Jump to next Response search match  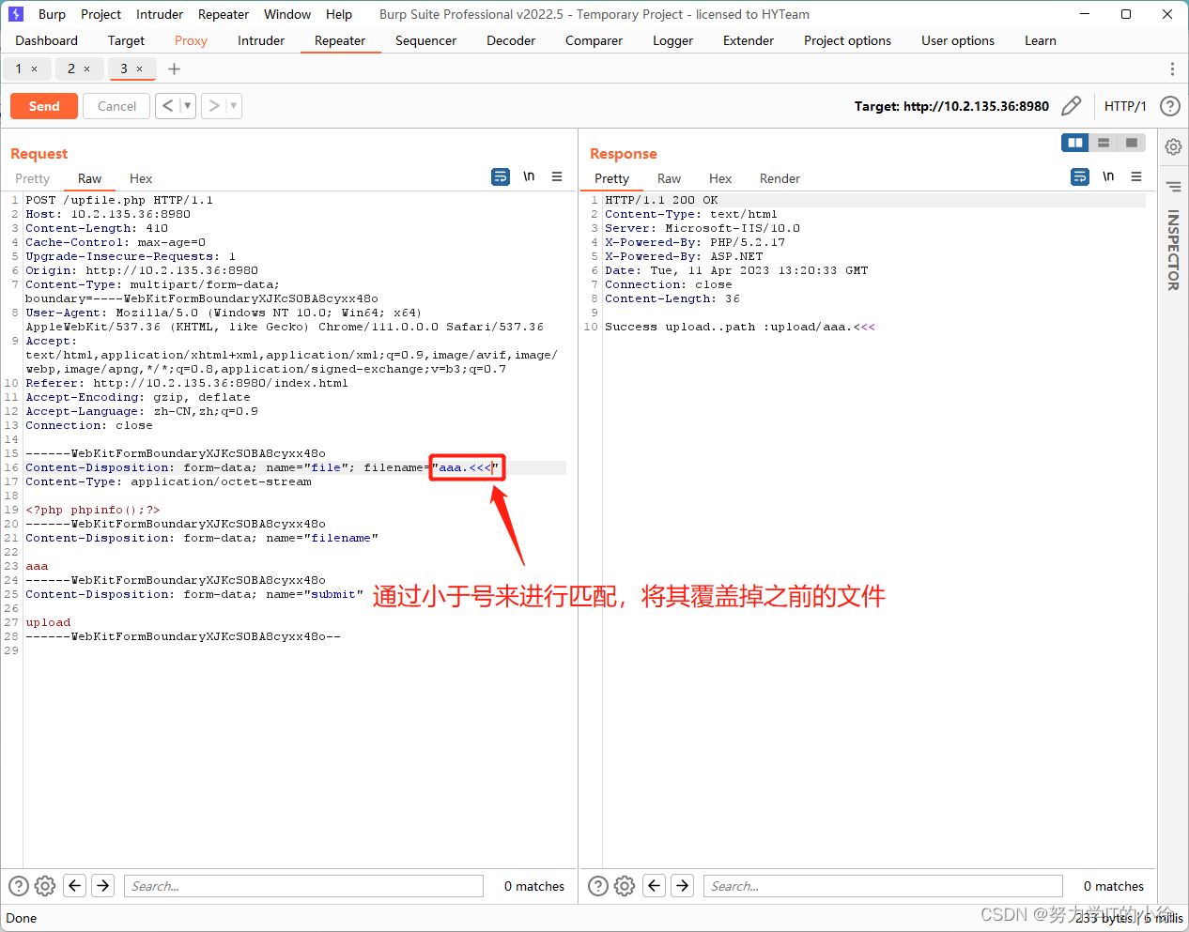pyautogui.click(x=683, y=885)
